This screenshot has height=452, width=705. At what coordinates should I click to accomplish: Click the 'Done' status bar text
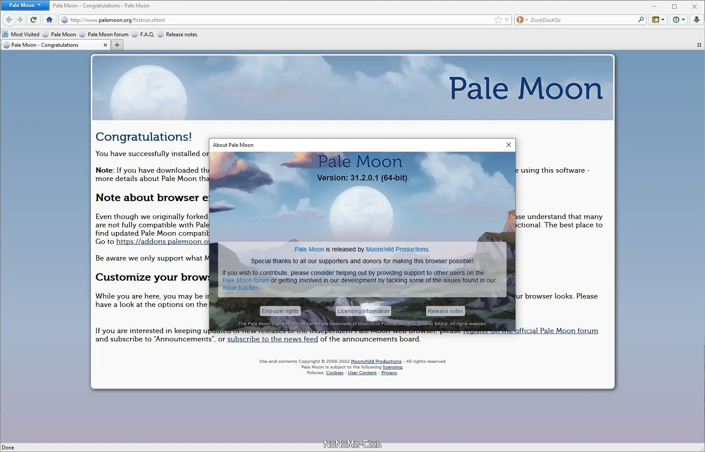pos(8,448)
